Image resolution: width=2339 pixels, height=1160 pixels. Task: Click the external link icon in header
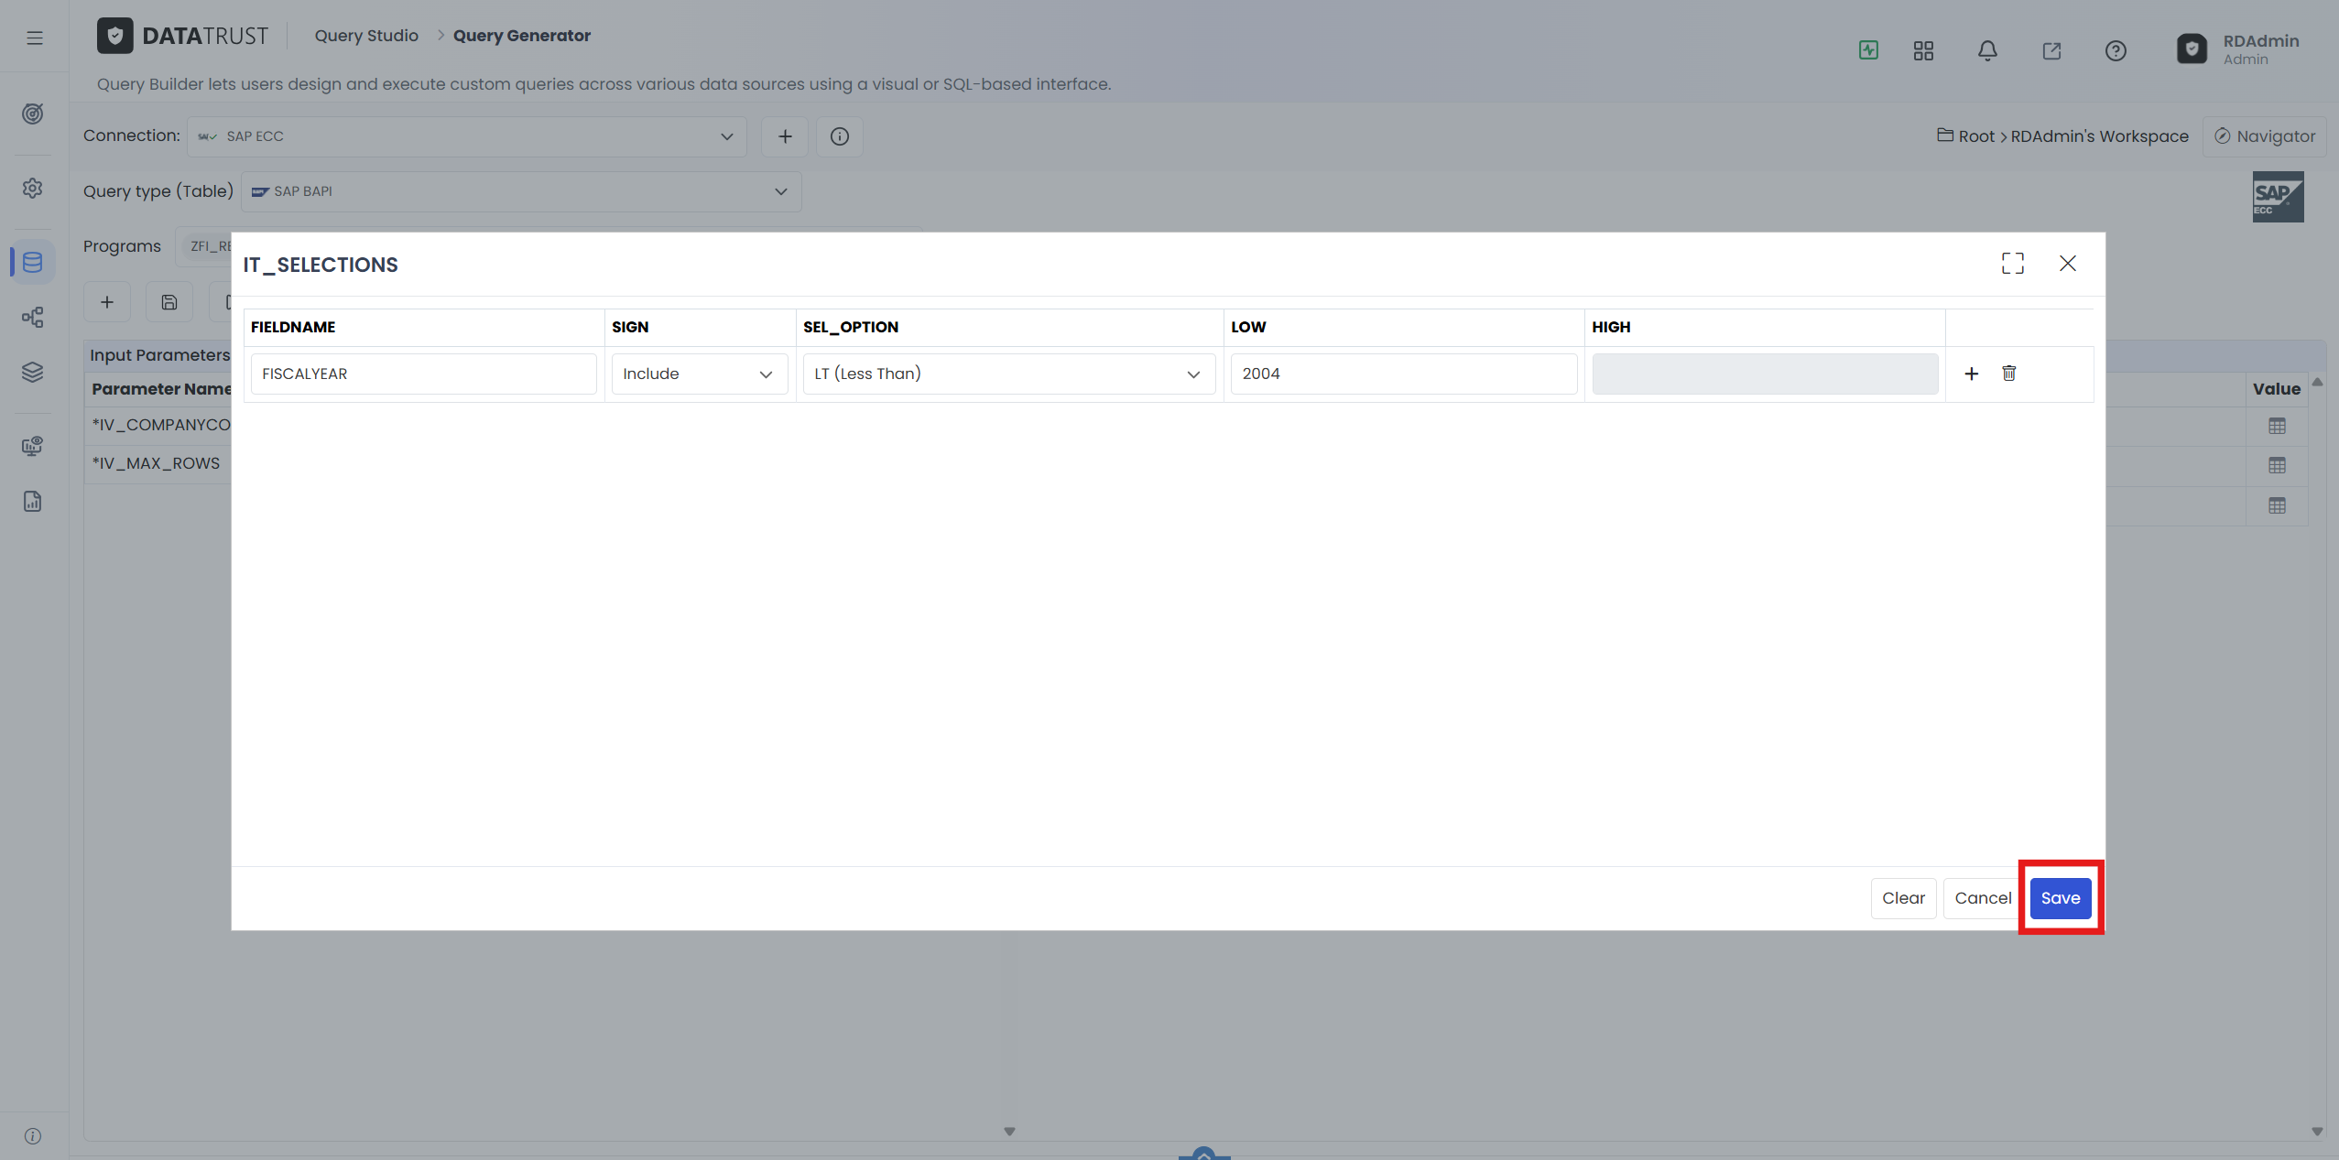[x=2051, y=50]
